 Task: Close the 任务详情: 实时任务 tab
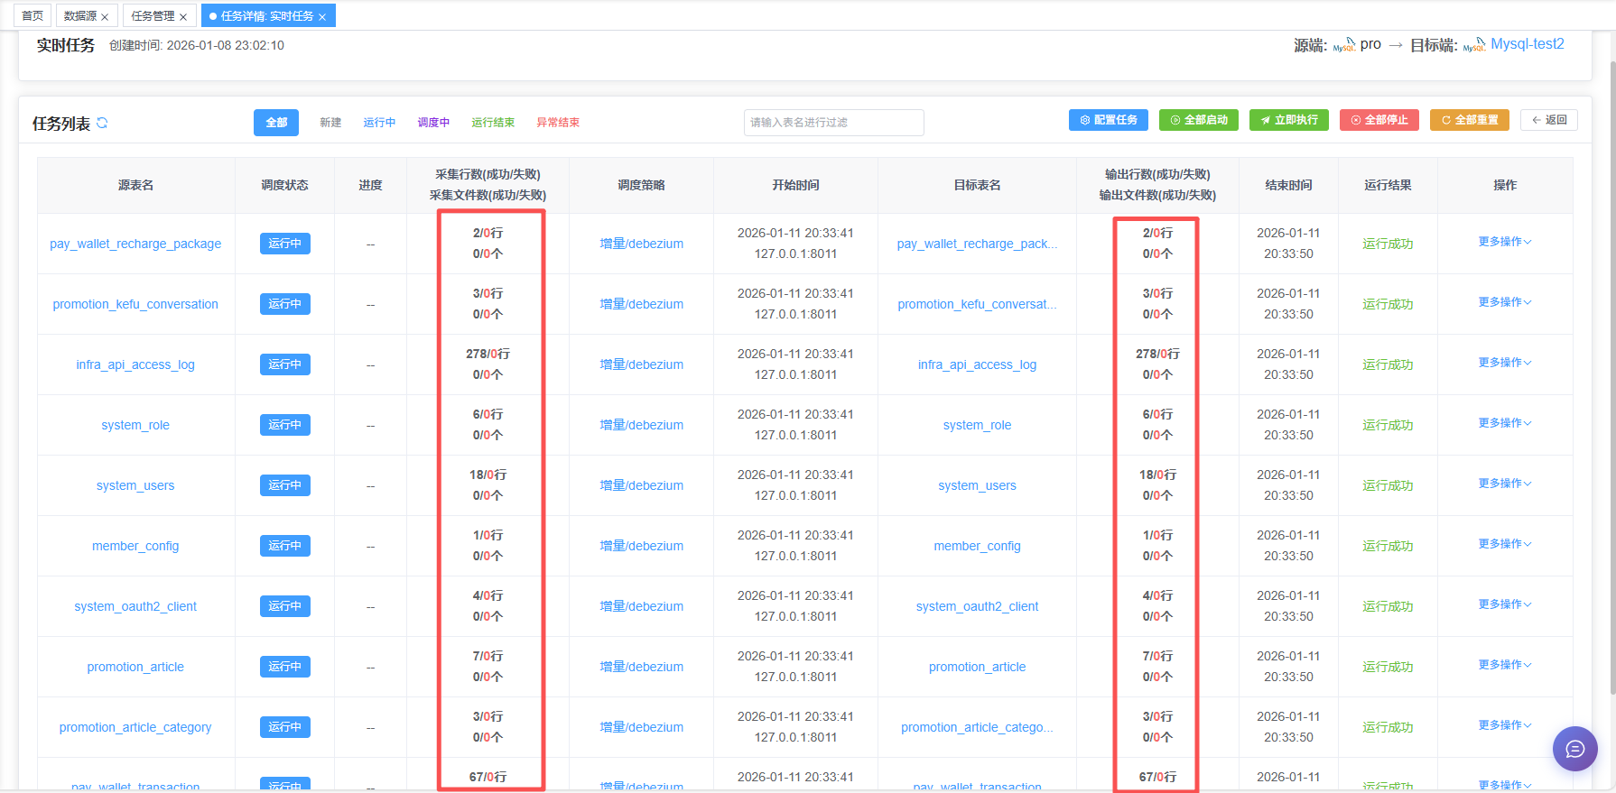[322, 17]
